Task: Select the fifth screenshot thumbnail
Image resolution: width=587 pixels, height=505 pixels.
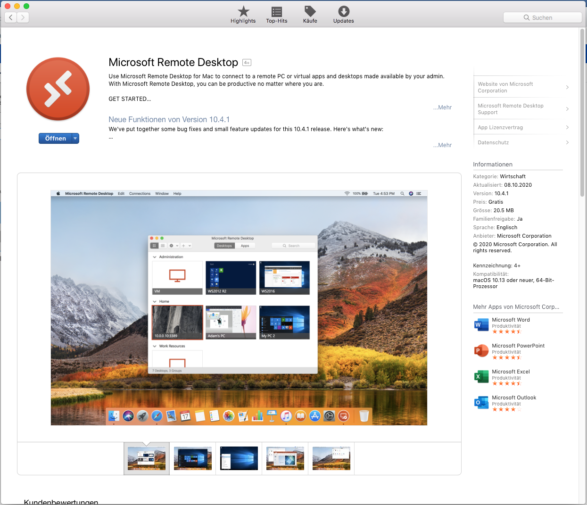Action: click(x=331, y=458)
